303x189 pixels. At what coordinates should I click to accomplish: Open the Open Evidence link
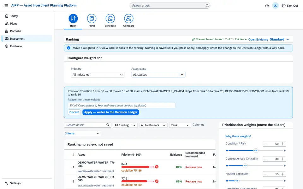pos(258,40)
